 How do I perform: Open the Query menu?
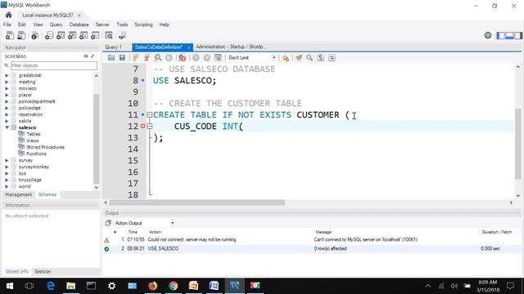(x=56, y=24)
